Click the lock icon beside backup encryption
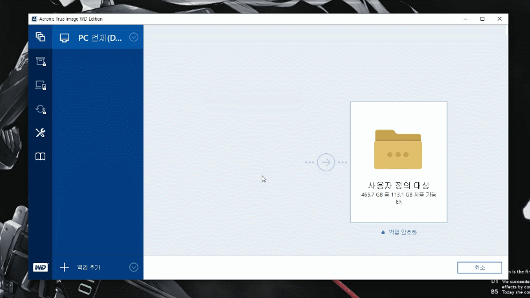 pos(383,232)
